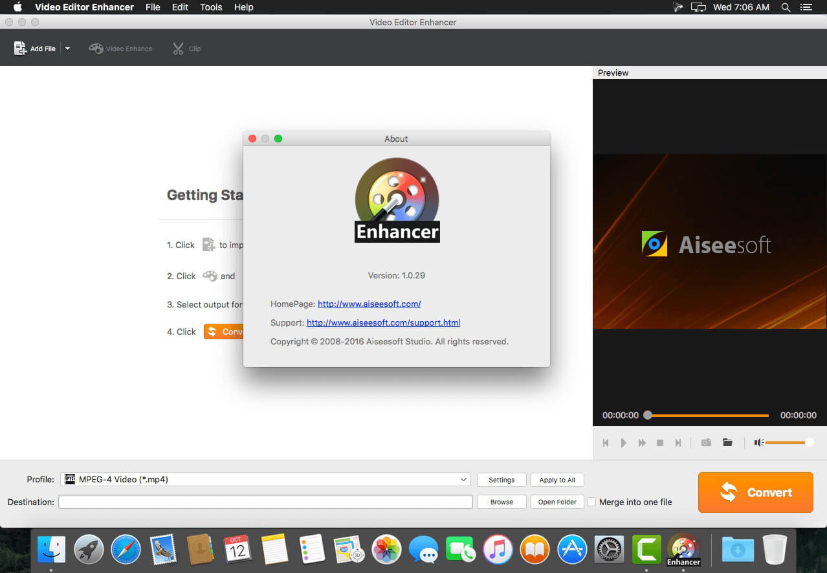Play the preview video

pyautogui.click(x=624, y=443)
